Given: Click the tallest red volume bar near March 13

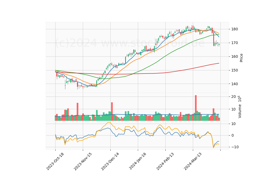Looking at the screenshot, I should (196, 108).
